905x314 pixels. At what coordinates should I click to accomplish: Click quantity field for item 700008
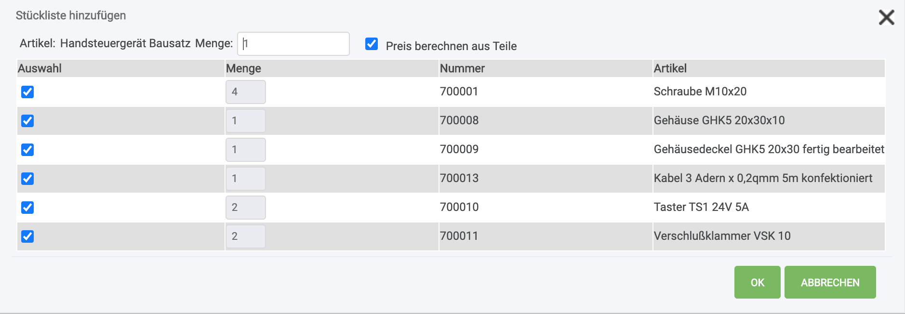click(x=245, y=121)
